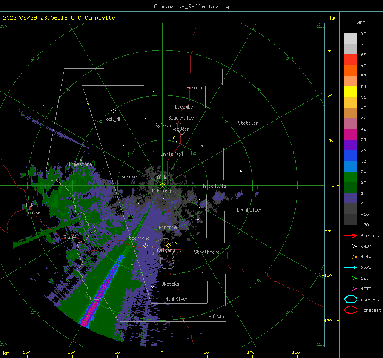Click the Drumheller label
383x358 pixels.
click(249, 210)
